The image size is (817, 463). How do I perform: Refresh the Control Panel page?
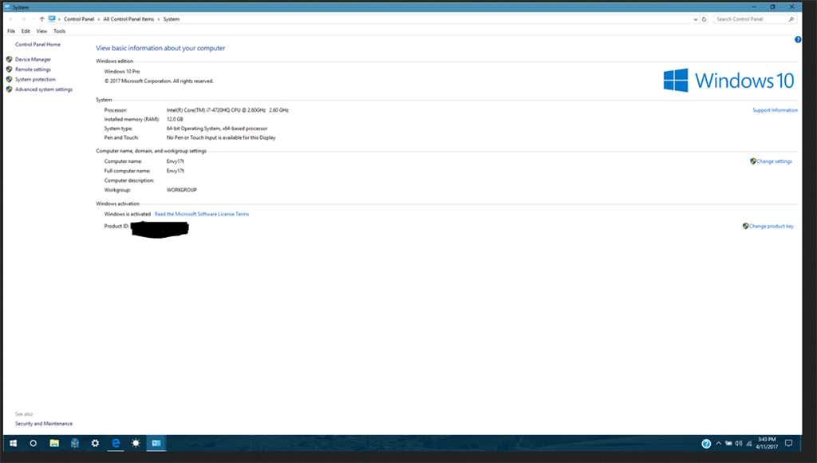(704, 19)
